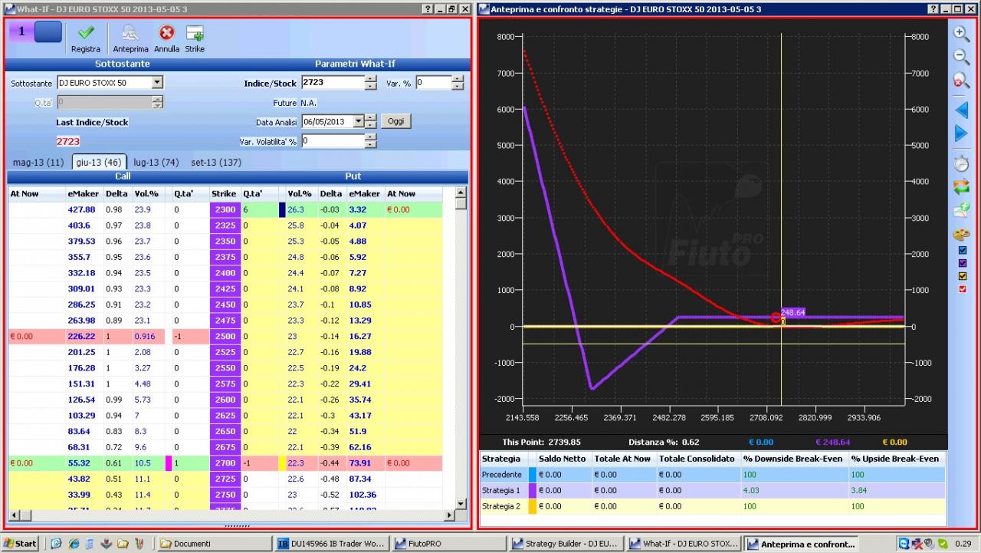This screenshot has height=553, width=981.
Task: Open the Sottostante DJ EURO STOXX 50 dropdown
Action: 157,82
